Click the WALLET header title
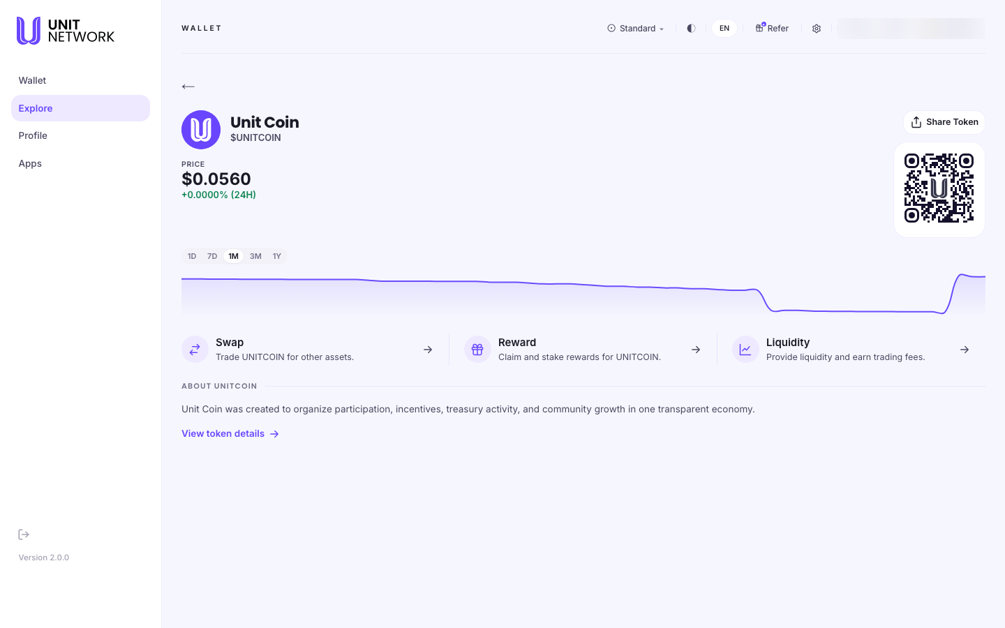 (x=202, y=29)
